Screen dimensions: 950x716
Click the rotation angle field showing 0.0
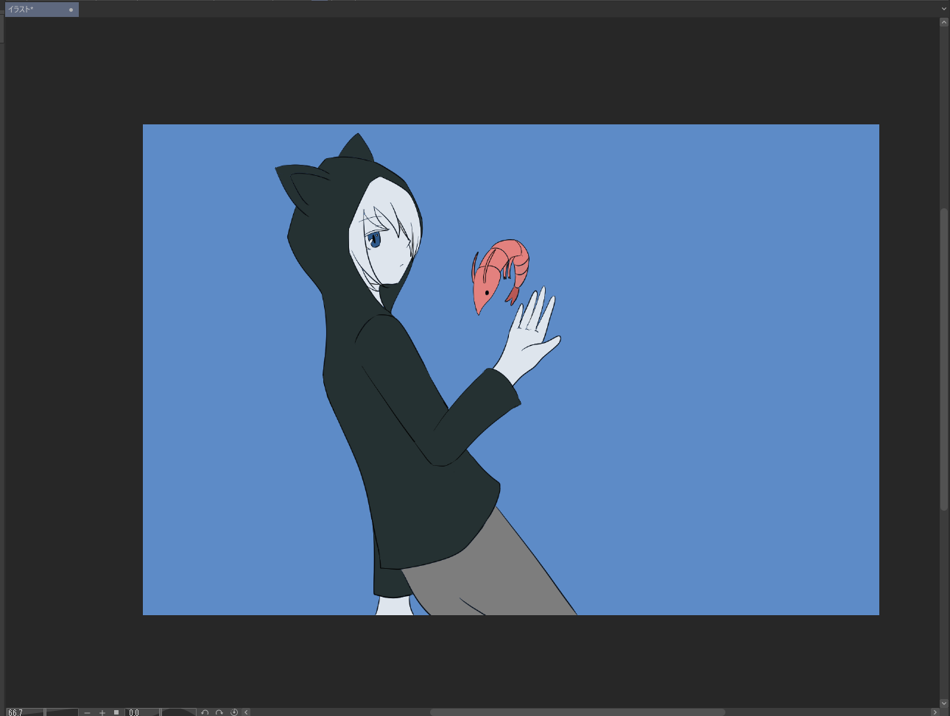[x=141, y=712]
